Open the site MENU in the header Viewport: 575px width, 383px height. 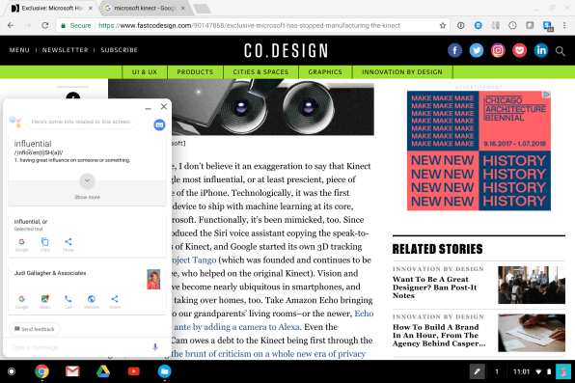point(19,50)
